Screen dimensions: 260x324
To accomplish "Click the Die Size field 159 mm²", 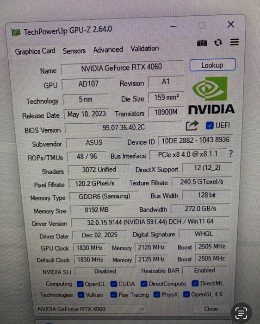I will click(166, 97).
